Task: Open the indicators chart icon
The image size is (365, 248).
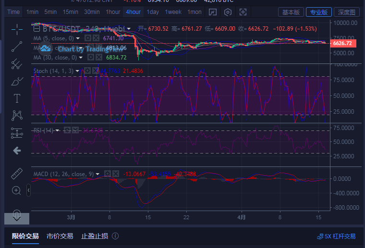Action: click(213, 12)
